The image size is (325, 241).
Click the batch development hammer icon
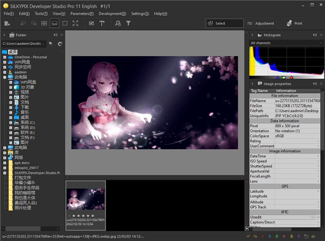[x=101, y=23]
